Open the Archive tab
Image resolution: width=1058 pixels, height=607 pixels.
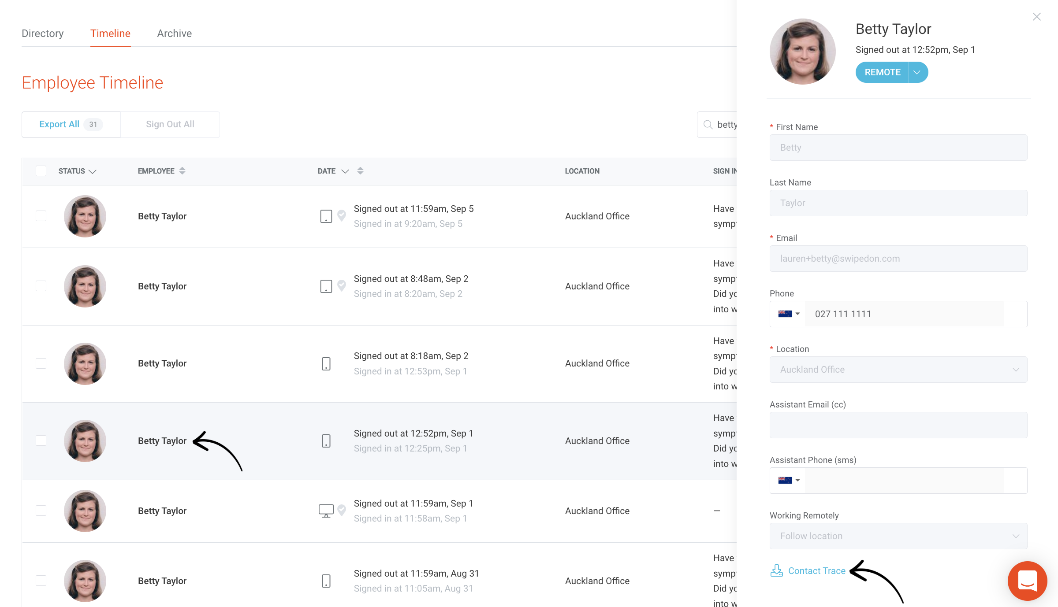175,33
